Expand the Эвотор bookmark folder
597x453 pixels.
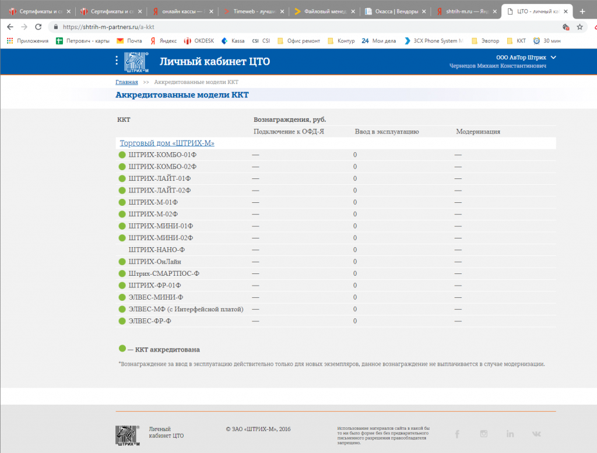click(485, 41)
